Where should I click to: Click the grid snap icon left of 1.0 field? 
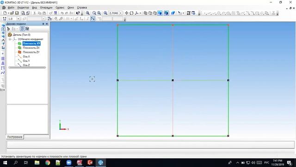(5, 19)
